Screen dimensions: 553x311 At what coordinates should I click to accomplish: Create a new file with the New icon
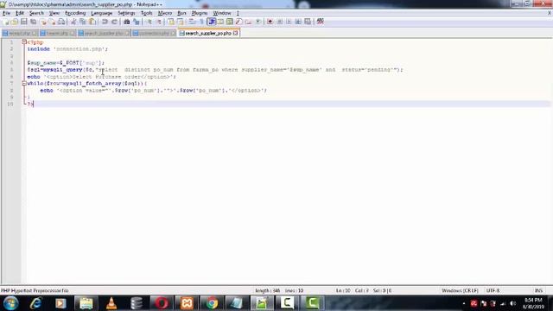point(6,22)
